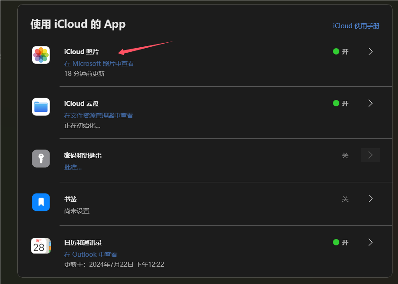
Task: Click the 正在初始化... status text
Action: point(82,125)
